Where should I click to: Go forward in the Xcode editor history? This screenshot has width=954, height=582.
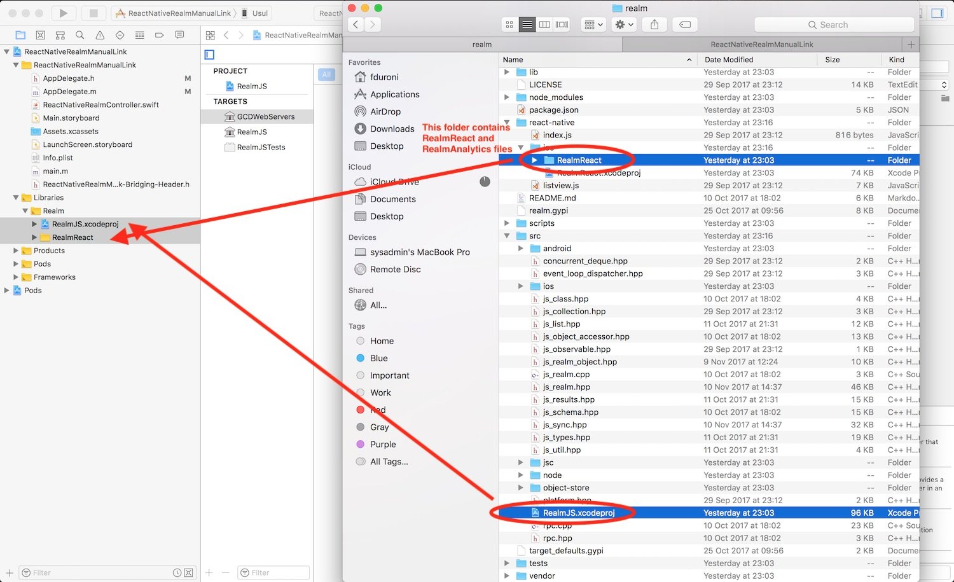241,35
